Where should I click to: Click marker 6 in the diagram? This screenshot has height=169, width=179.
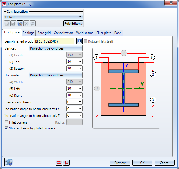(152, 57)
